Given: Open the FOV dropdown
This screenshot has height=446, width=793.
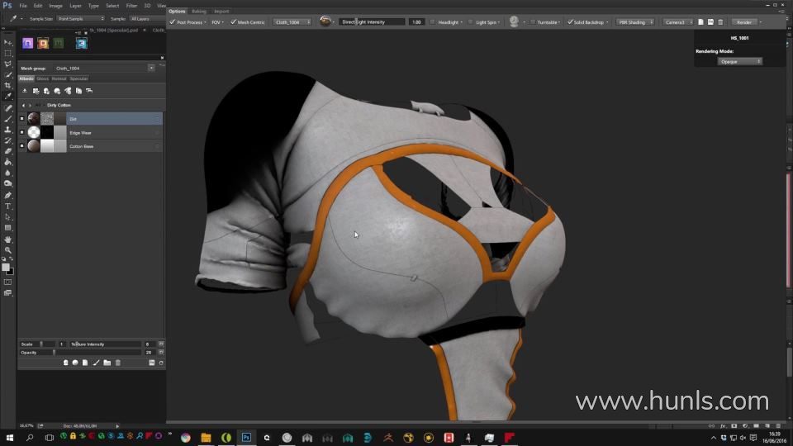Looking at the screenshot, I should 217,22.
